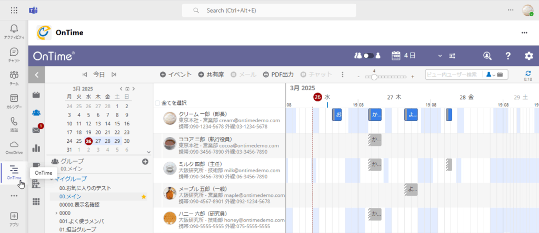
Task: Select 00.お気に入りのテスト group
Action: point(85,188)
